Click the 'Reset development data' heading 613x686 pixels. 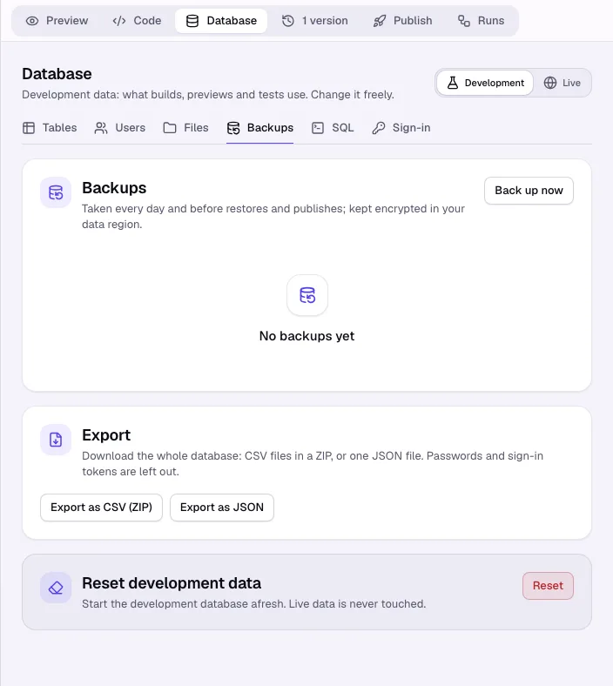(172, 583)
